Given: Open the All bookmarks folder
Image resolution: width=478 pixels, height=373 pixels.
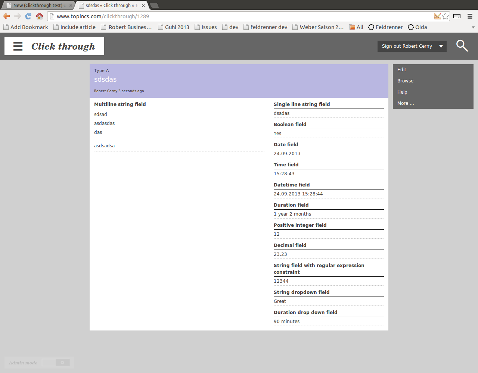Looking at the screenshot, I should pos(356,27).
